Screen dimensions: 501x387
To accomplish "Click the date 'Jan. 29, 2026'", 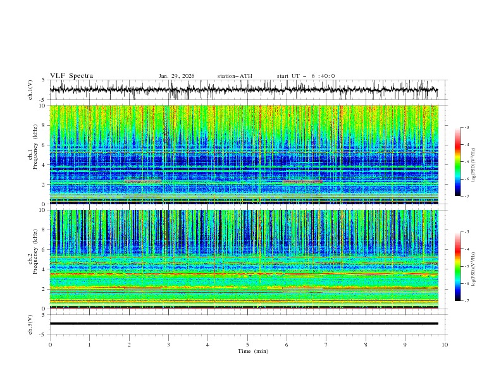I will pos(176,76).
